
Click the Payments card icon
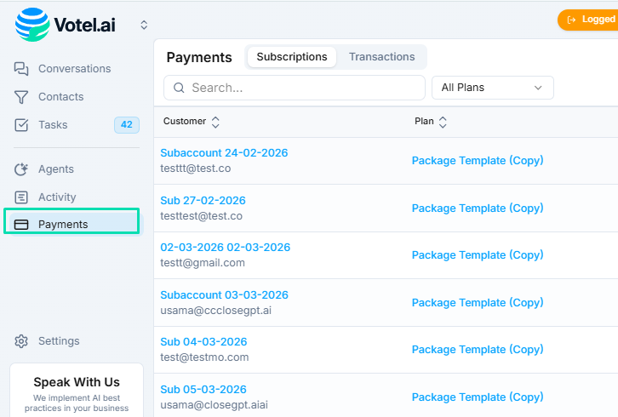22,225
